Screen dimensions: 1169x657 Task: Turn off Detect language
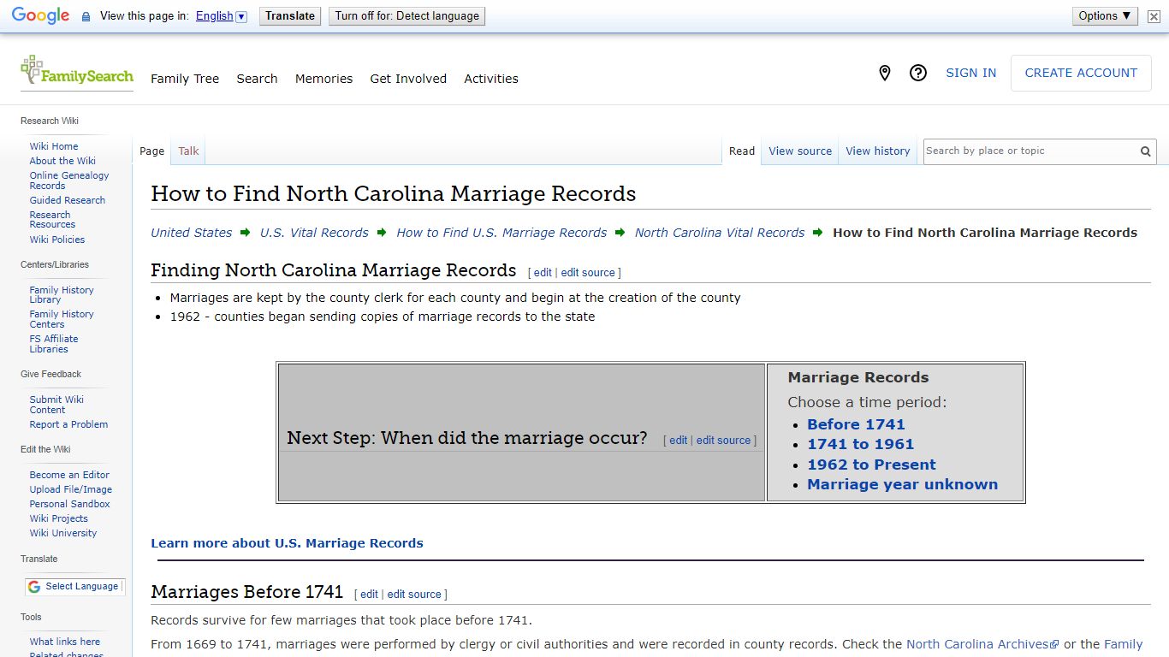pos(406,15)
